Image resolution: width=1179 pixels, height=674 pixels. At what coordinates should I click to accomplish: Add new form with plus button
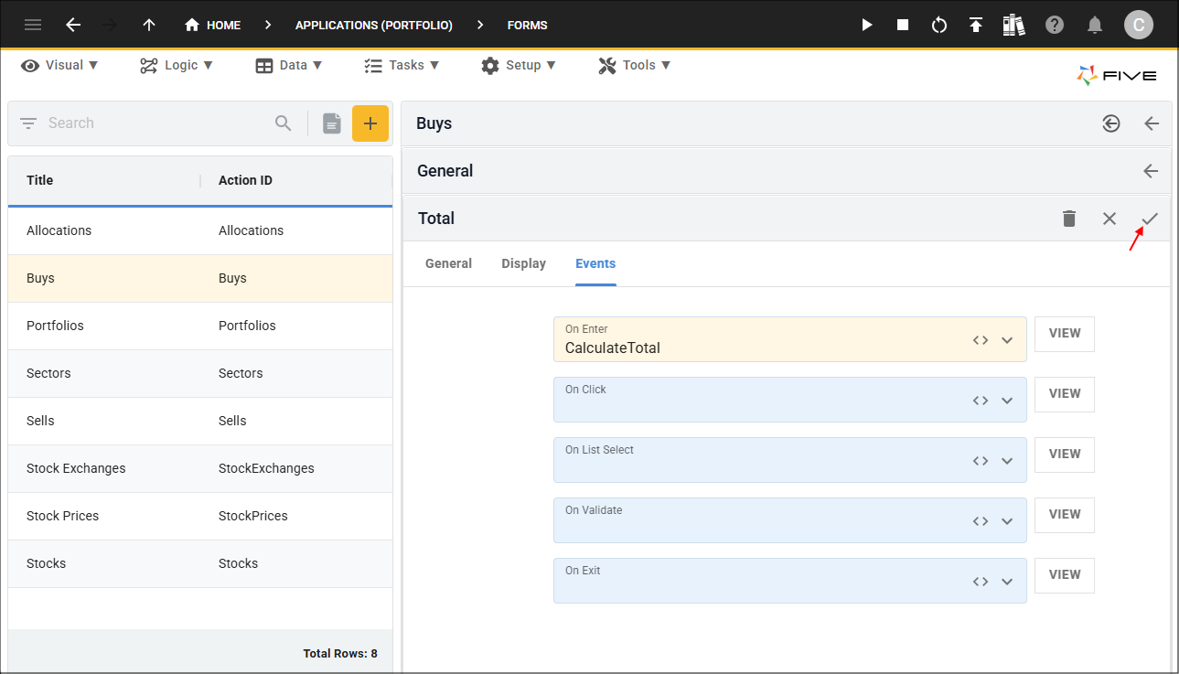pyautogui.click(x=370, y=123)
